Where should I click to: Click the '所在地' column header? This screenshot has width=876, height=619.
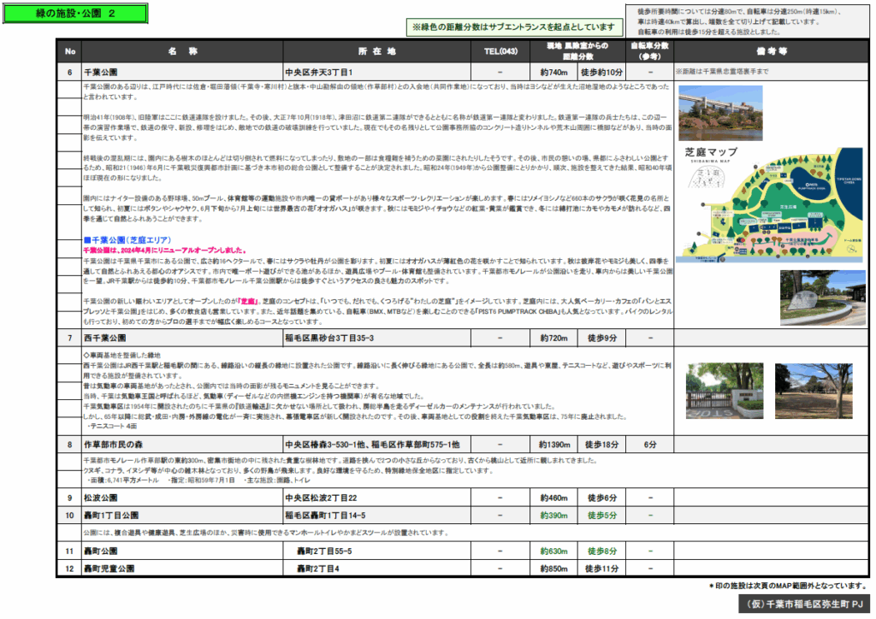pyautogui.click(x=377, y=51)
